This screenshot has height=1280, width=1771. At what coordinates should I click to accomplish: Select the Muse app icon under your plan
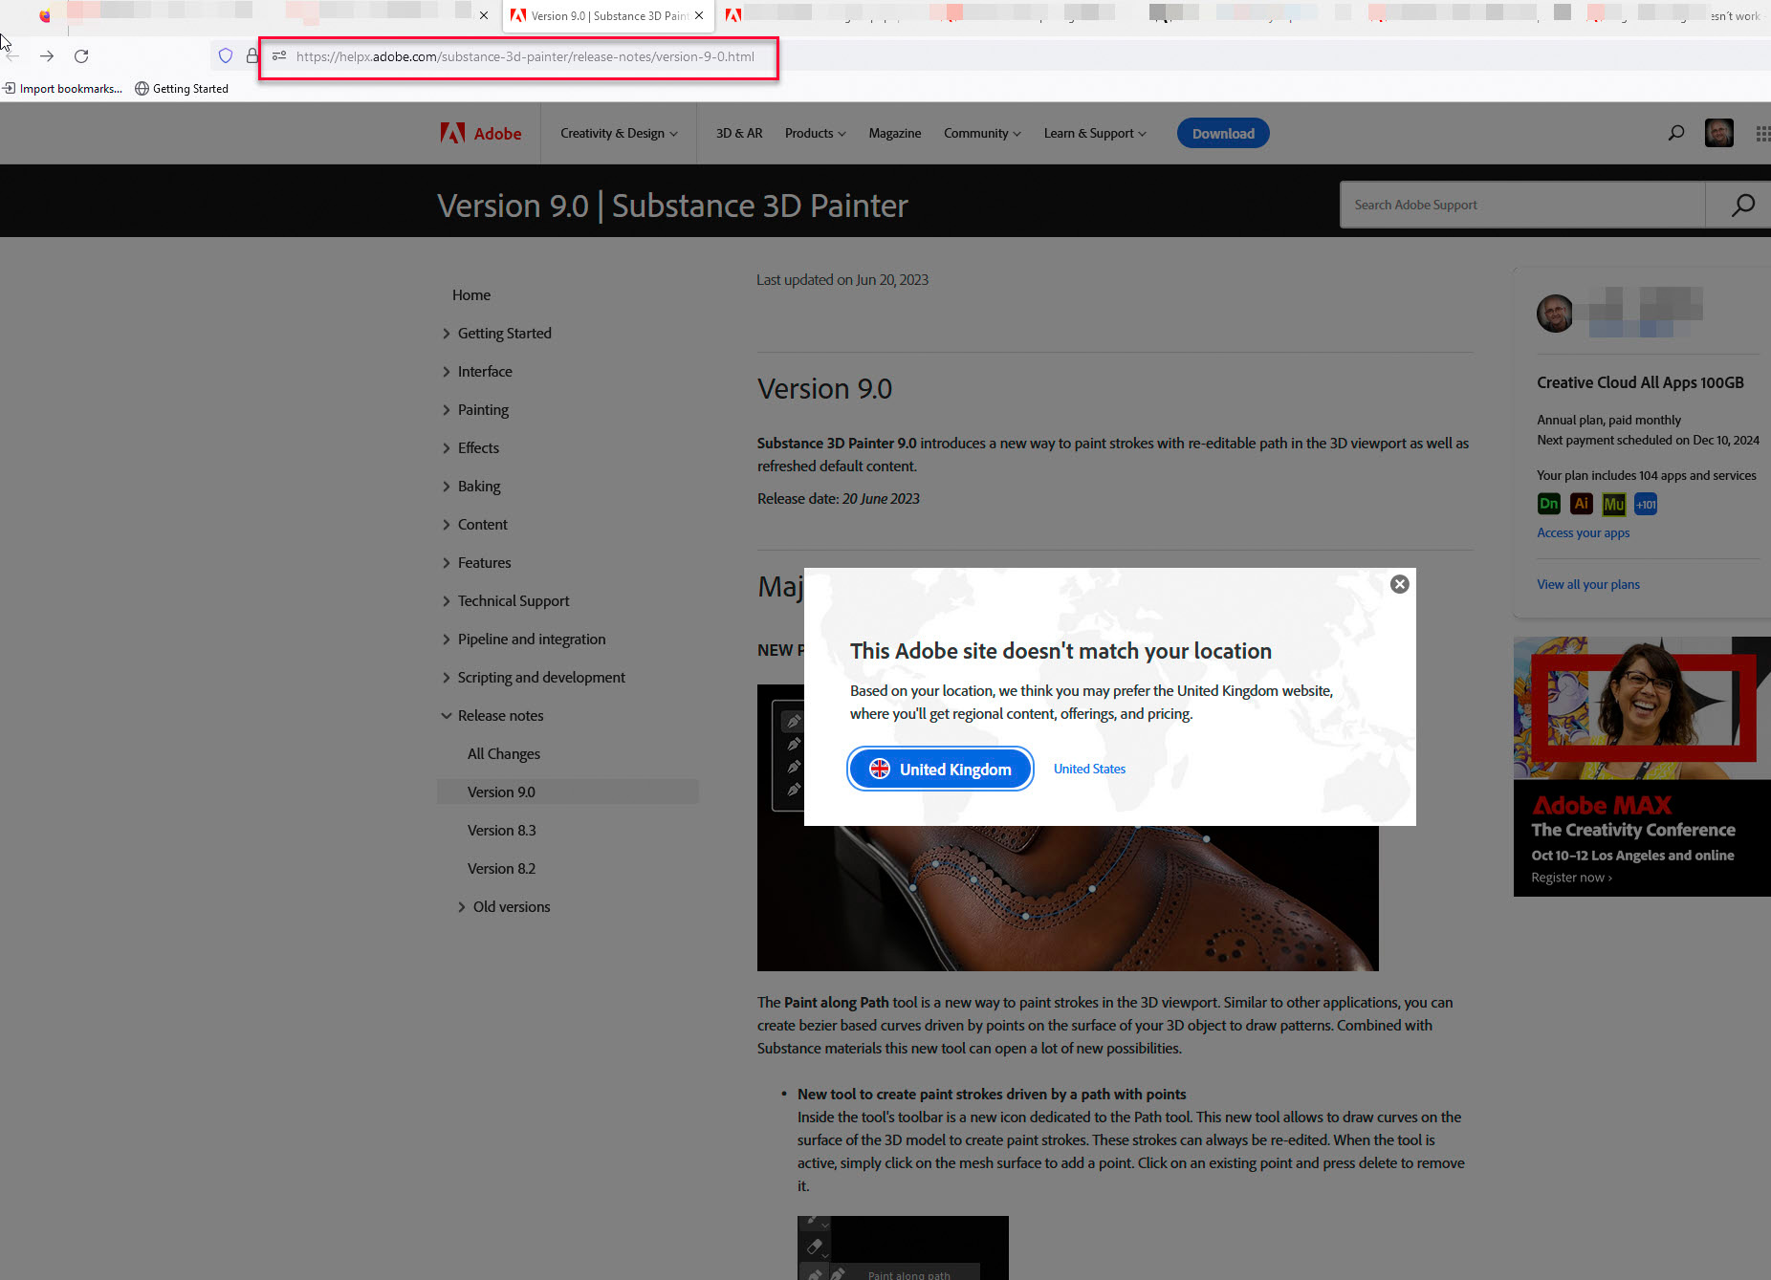pos(1613,504)
